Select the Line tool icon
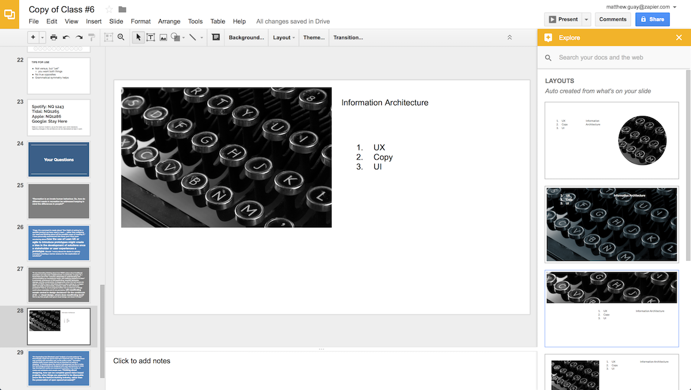This screenshot has height=390, width=691. 193,37
